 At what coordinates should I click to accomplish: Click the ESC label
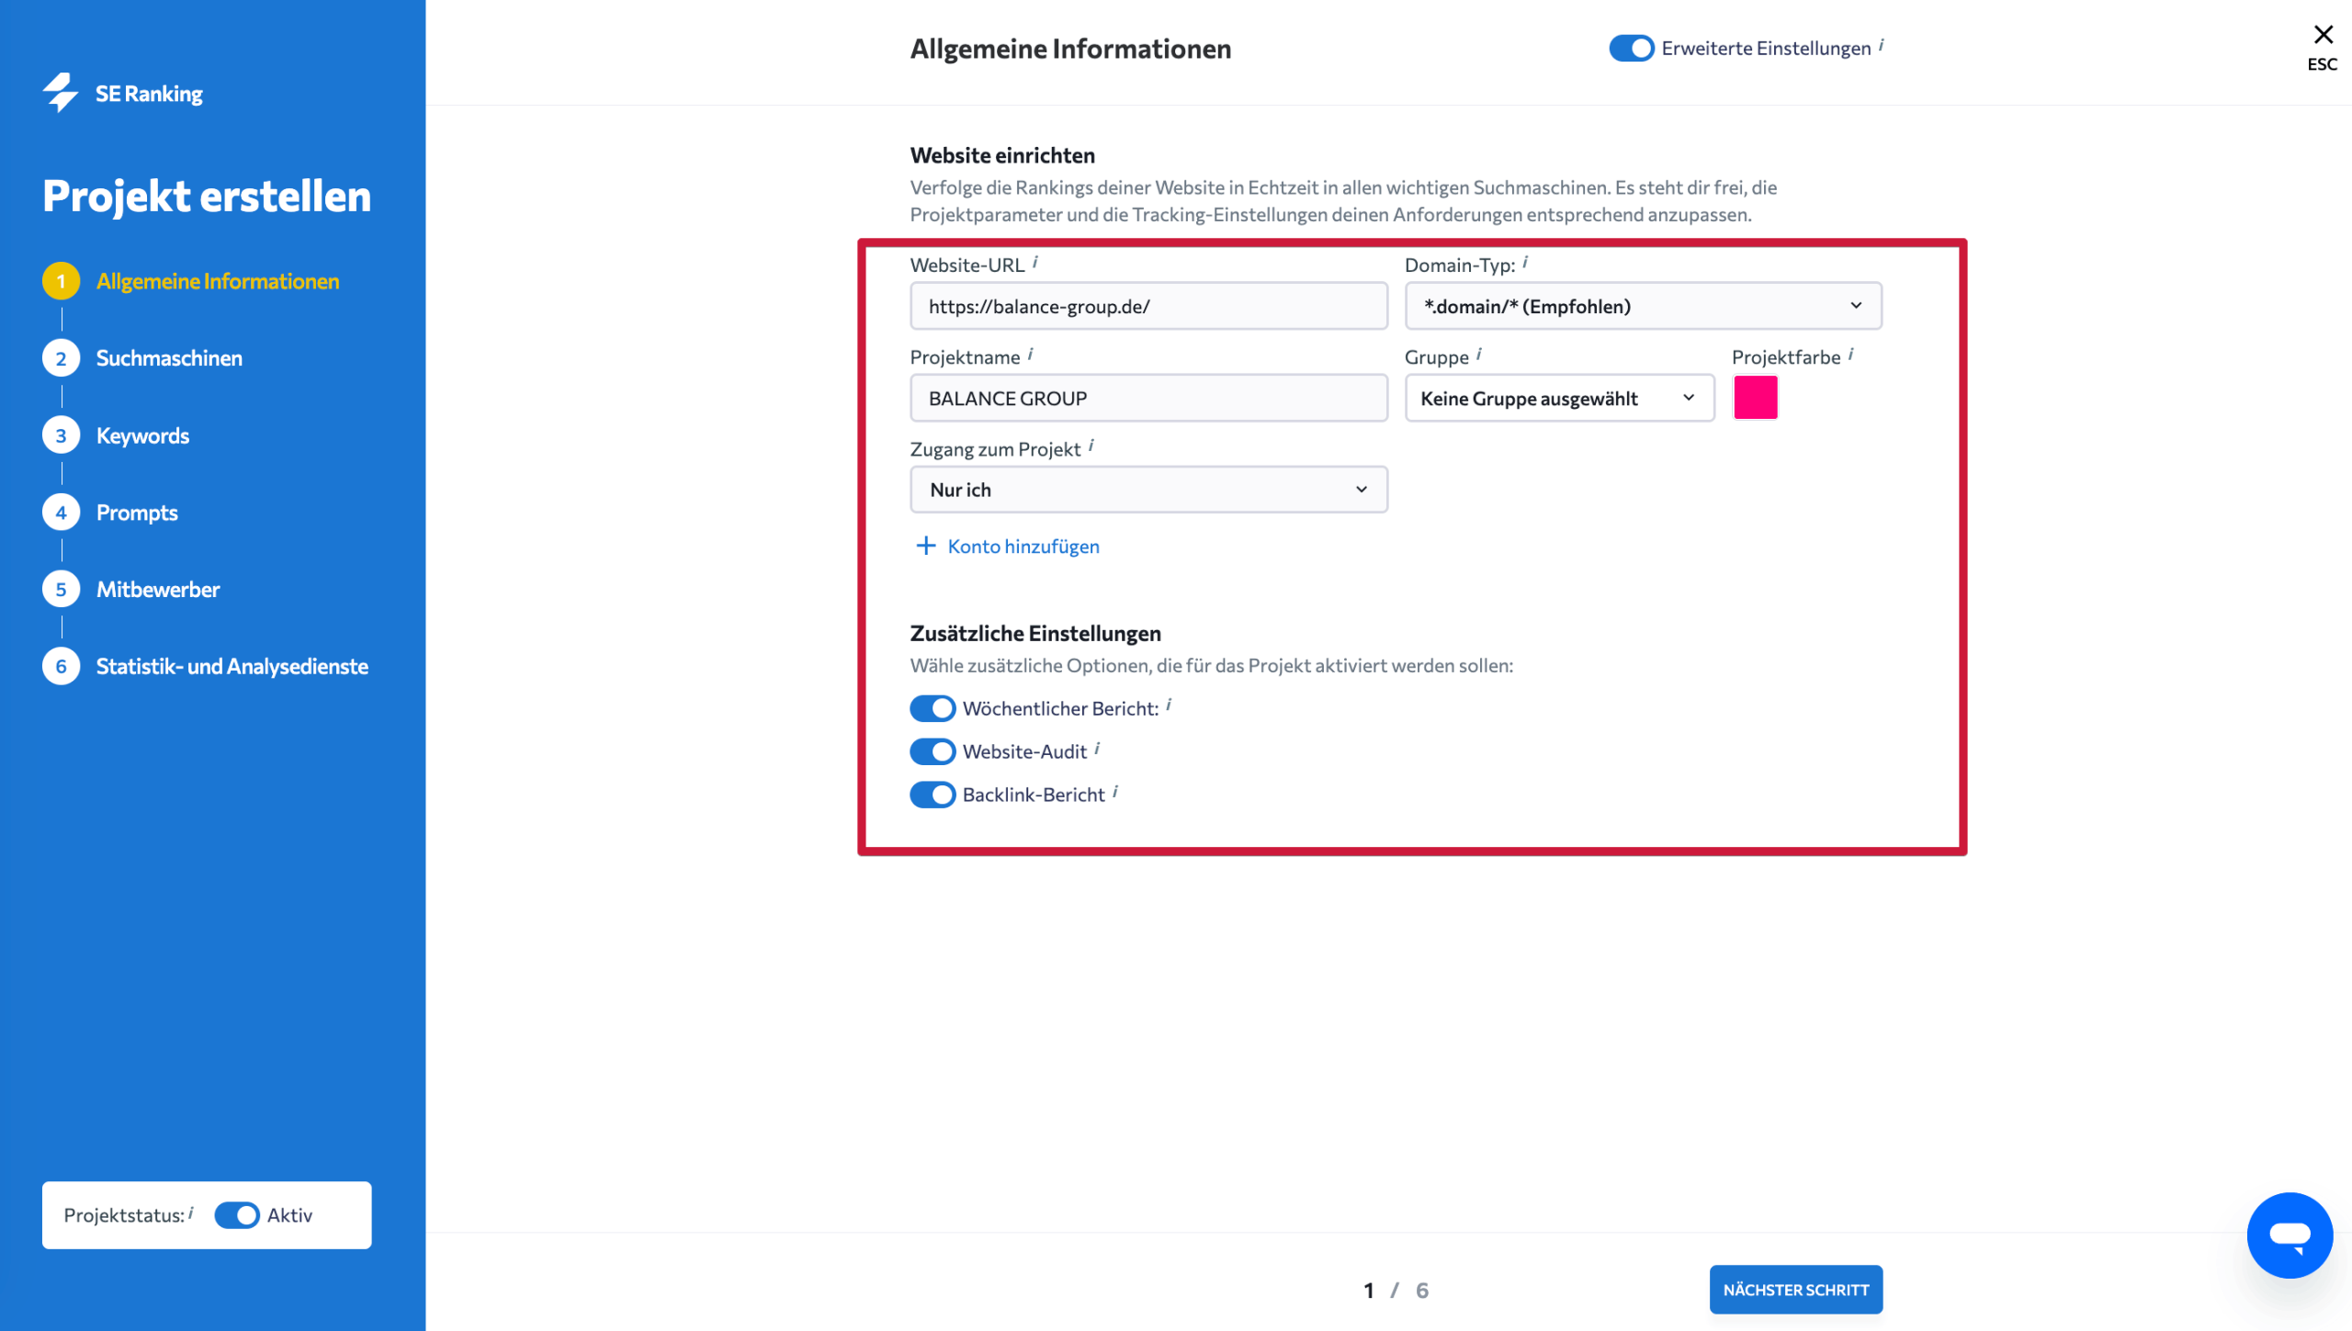(2322, 64)
